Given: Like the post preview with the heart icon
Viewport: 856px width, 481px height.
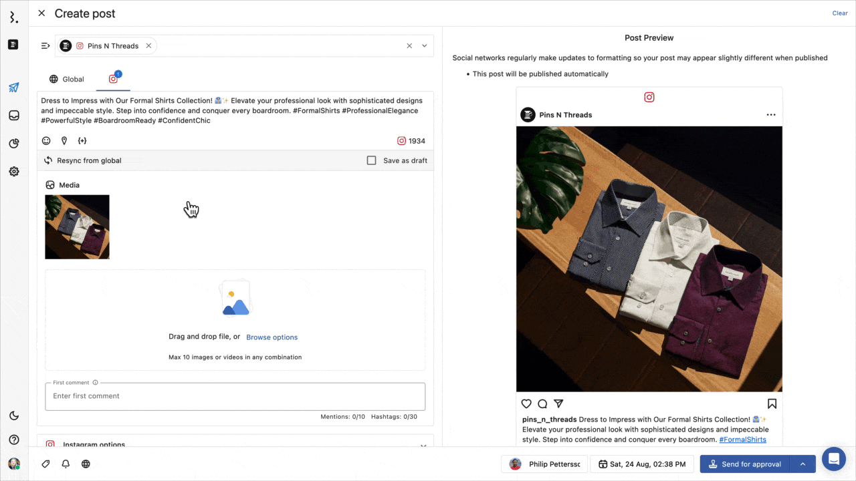Looking at the screenshot, I should click(x=526, y=404).
